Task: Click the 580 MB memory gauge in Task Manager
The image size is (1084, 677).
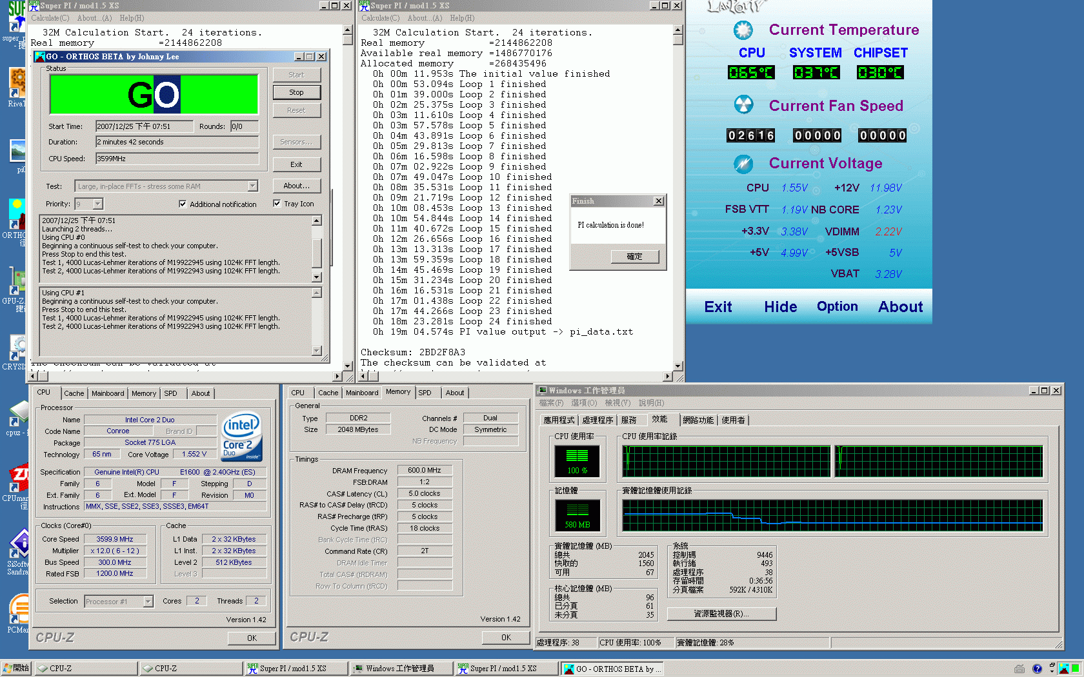Action: click(x=577, y=515)
